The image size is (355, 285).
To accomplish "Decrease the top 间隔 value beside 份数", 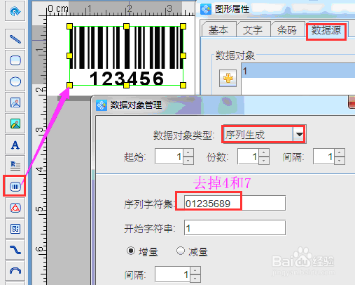I will tap(340, 161).
